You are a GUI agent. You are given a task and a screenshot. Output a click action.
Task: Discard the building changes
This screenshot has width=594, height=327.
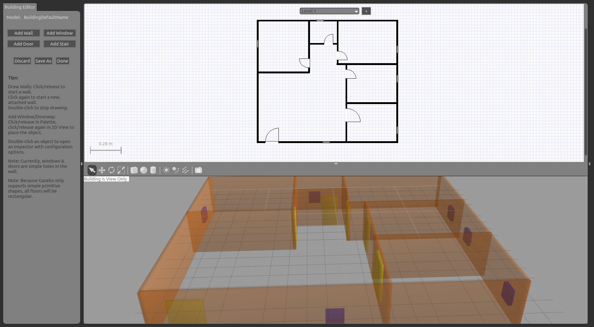click(22, 61)
